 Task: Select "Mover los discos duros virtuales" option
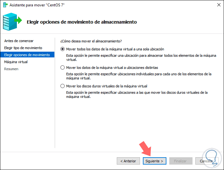pos(62,86)
